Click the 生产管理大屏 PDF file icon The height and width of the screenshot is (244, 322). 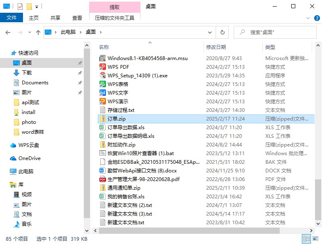(x=103, y=179)
